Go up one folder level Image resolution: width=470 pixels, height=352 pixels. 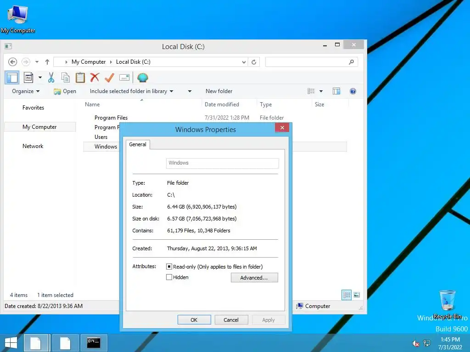[x=47, y=62]
